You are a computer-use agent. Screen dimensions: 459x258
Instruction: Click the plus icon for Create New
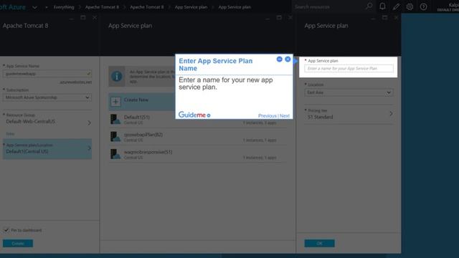click(115, 102)
